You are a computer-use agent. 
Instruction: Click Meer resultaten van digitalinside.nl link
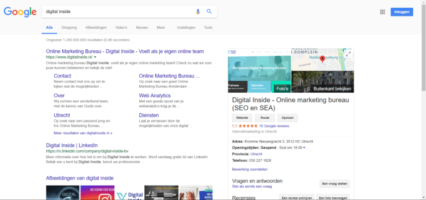(83, 133)
